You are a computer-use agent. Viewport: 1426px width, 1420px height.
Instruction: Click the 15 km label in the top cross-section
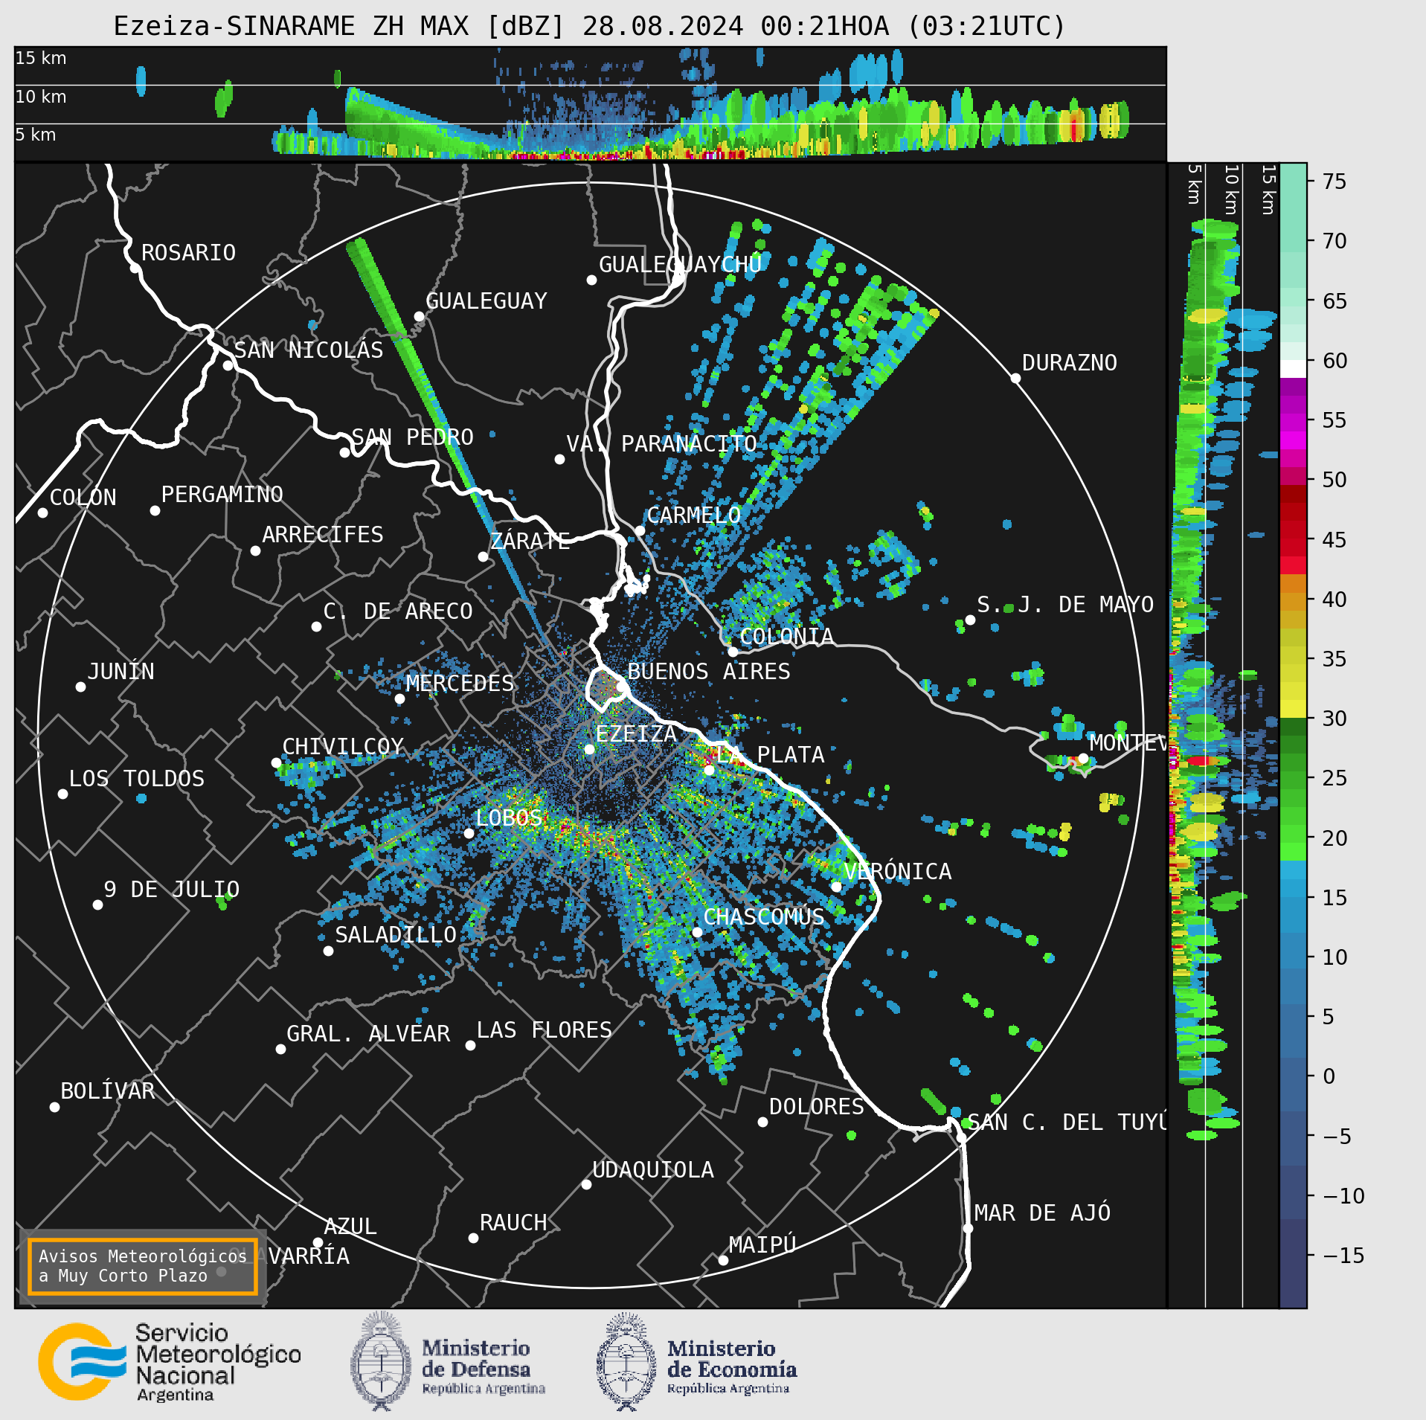pyautogui.click(x=41, y=58)
